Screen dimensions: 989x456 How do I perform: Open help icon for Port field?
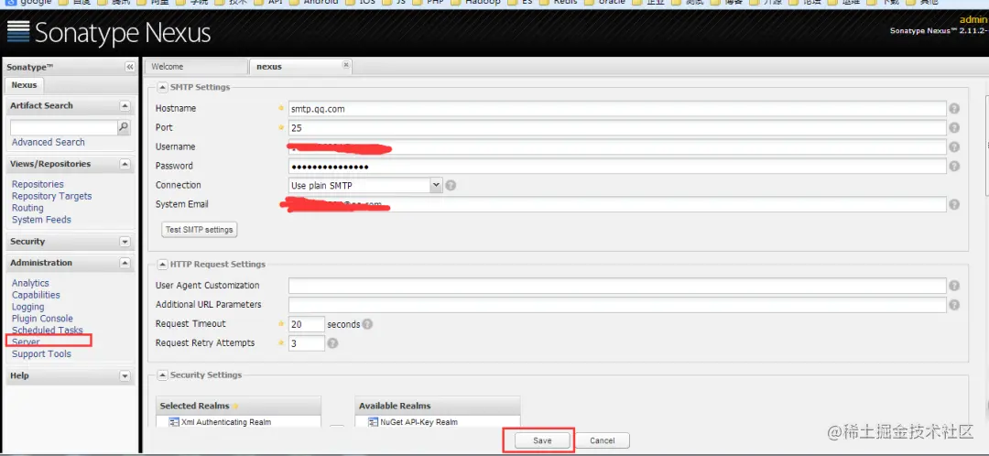pyautogui.click(x=954, y=128)
